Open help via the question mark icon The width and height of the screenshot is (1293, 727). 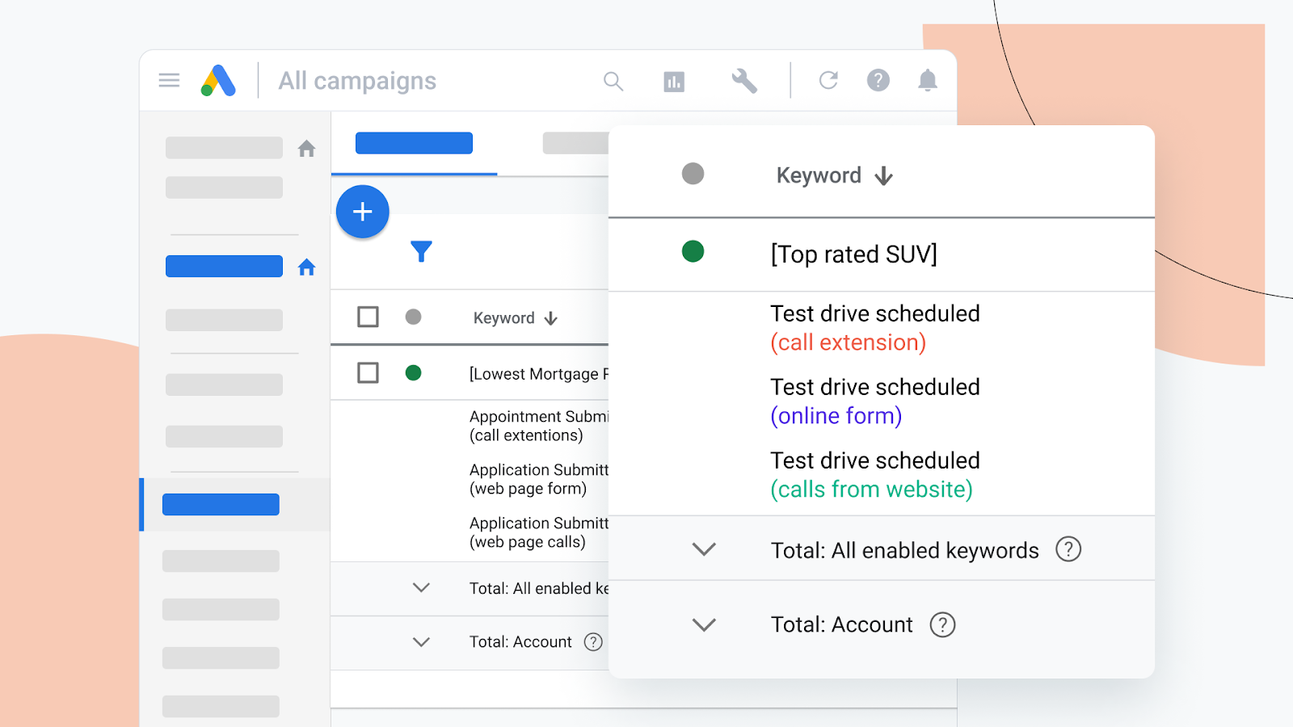tap(878, 80)
